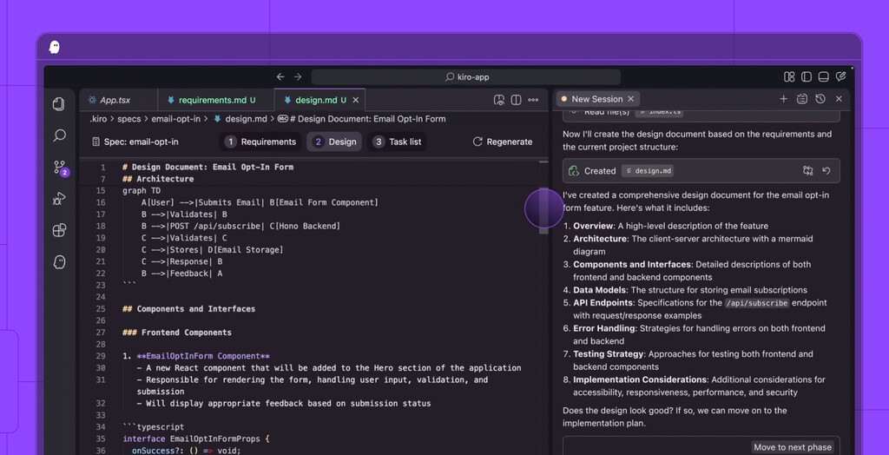Viewport: 889px width, 455px height.
Task: Select the Task list spec step
Action: tap(397, 142)
